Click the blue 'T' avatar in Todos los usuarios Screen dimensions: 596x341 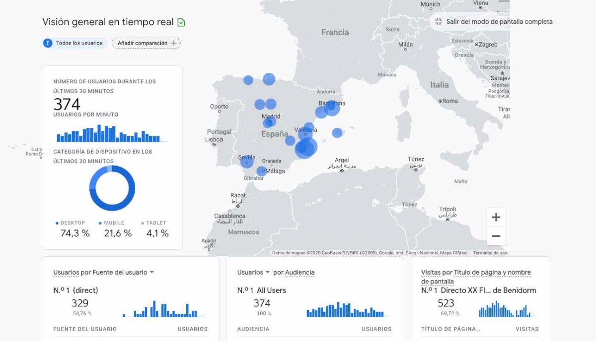48,43
